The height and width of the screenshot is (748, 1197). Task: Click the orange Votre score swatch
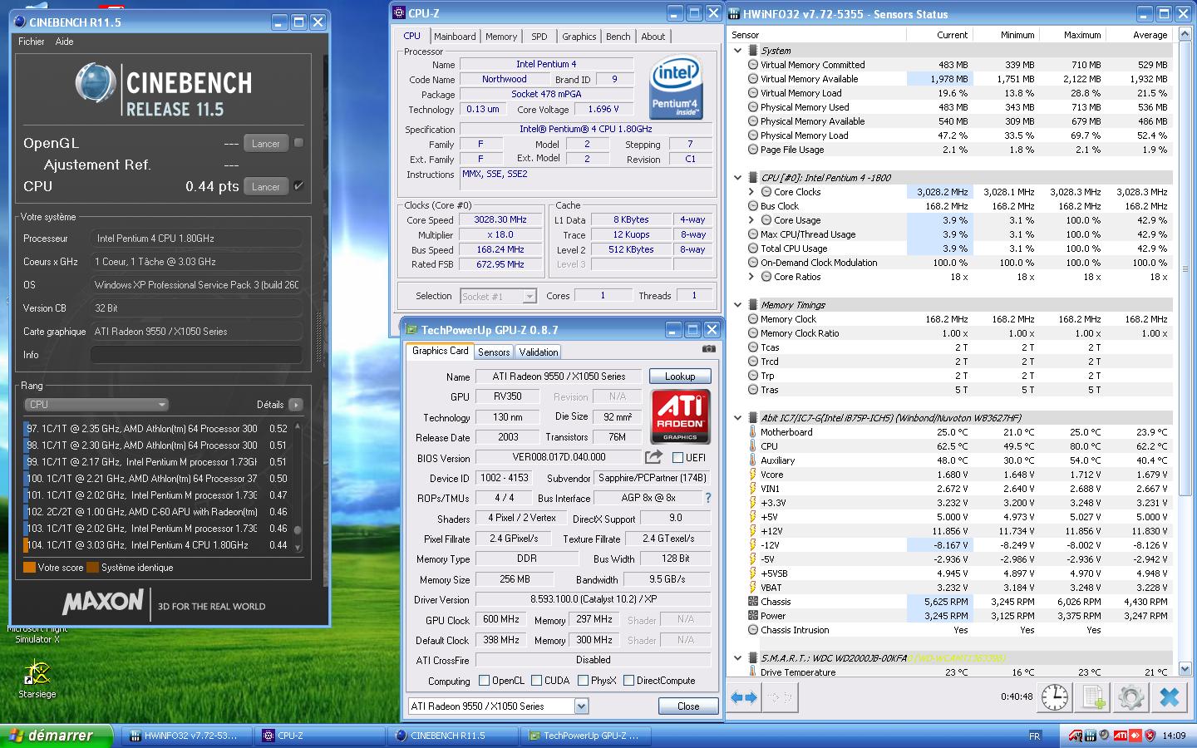(29, 568)
